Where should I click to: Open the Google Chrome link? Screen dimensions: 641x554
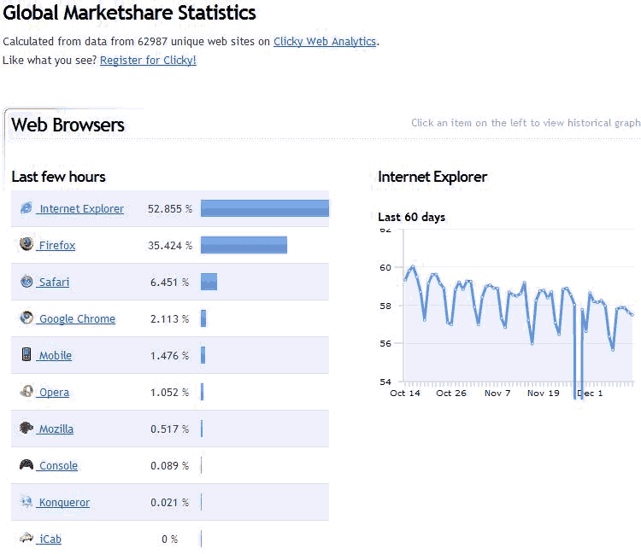(76, 319)
